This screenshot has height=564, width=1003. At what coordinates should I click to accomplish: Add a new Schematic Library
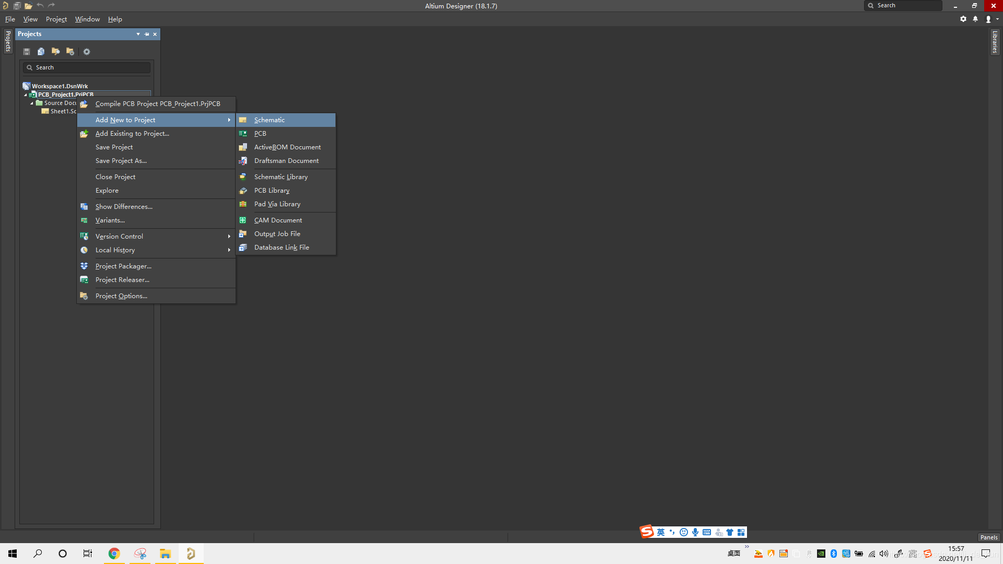286,177
